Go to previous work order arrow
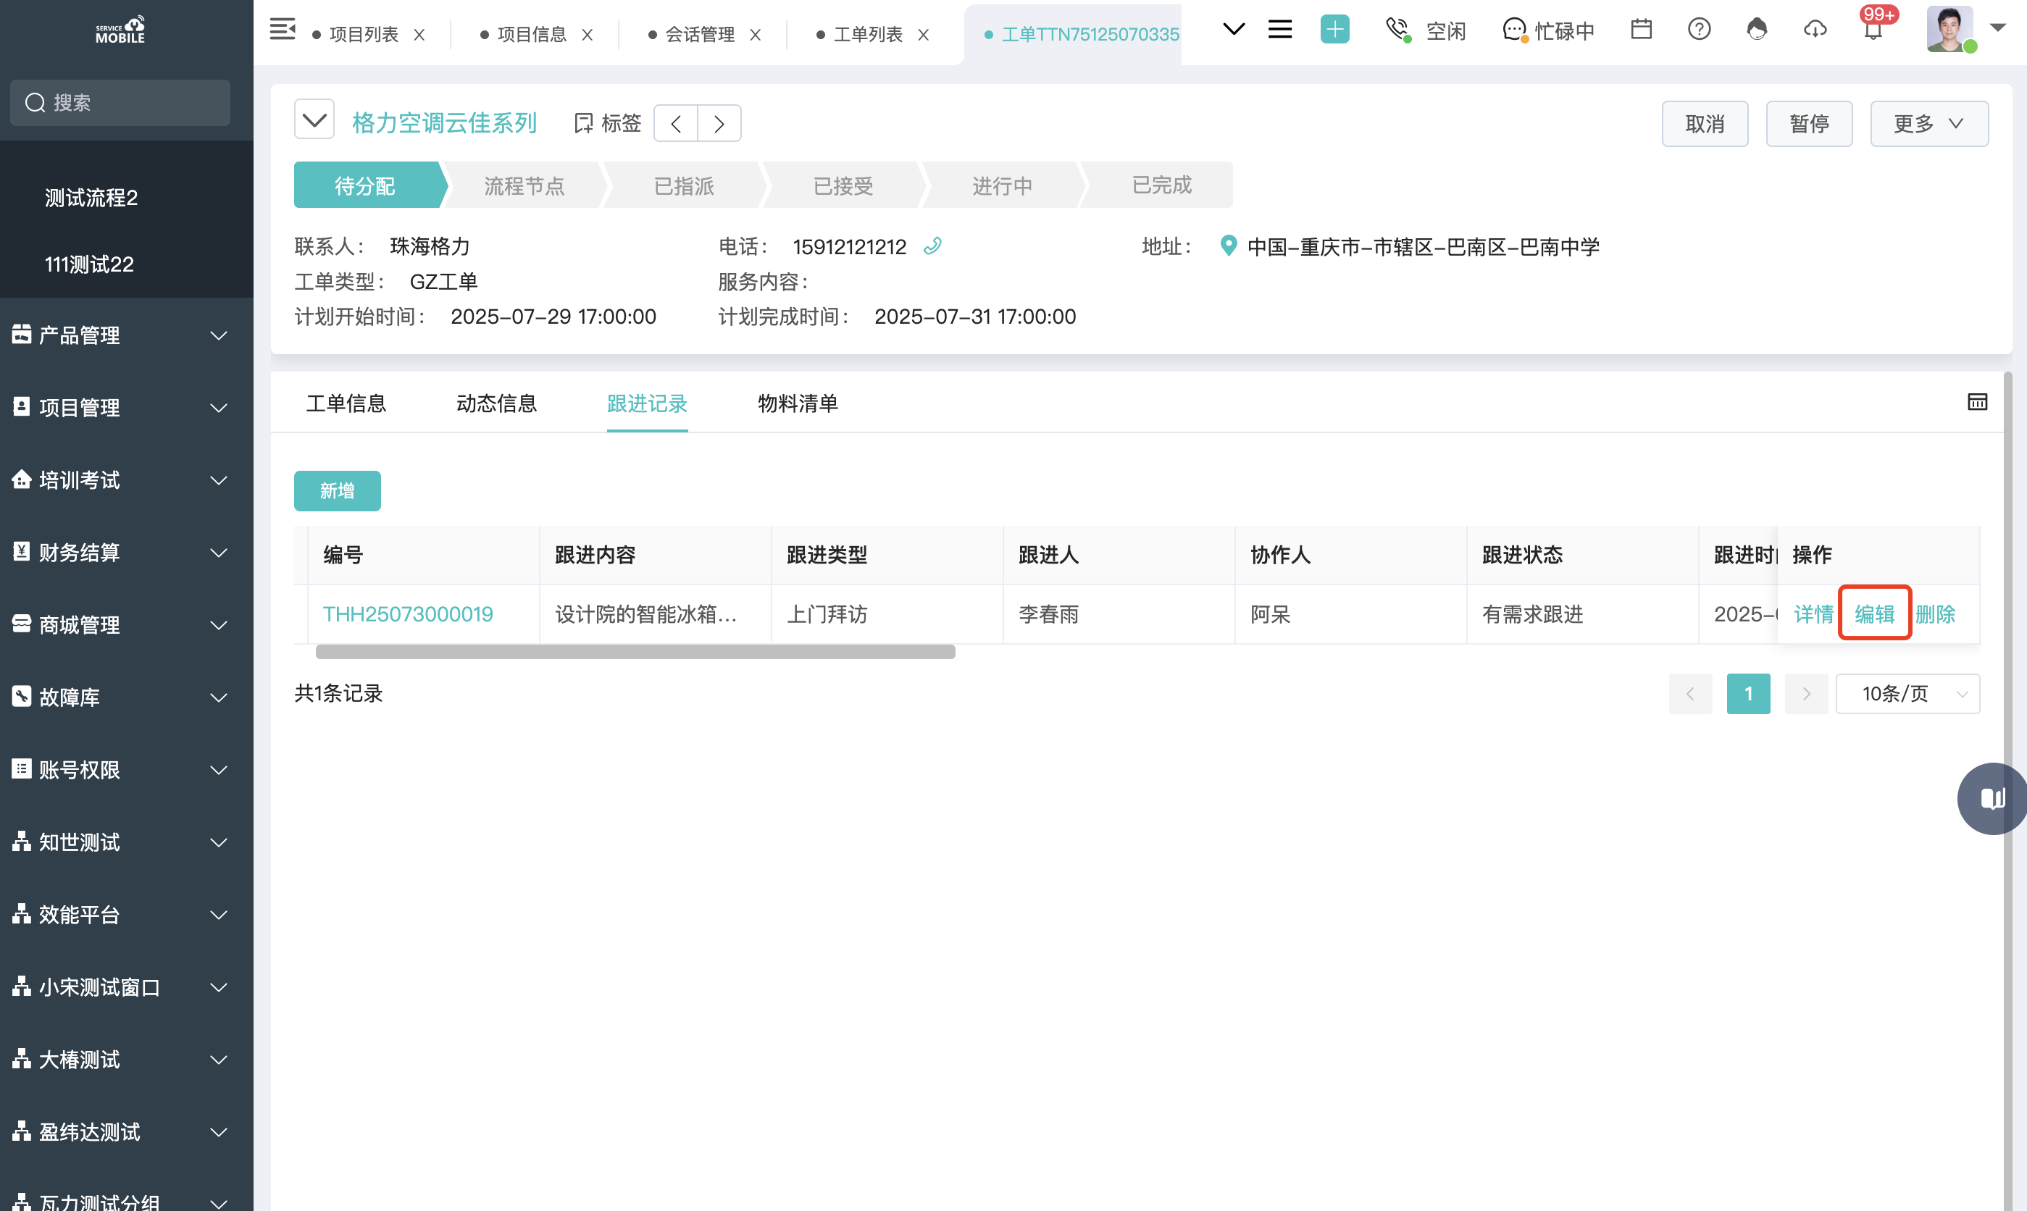Screen dimensions: 2027x1211 [676, 123]
